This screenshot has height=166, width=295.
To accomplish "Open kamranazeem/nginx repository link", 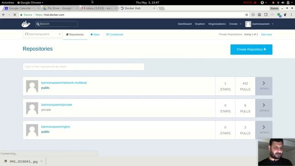I will 56,127.
